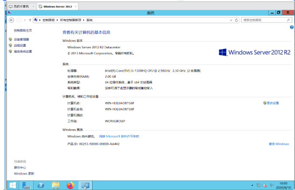This screenshot has height=190, width=295.
Task: Open 设备管理器 link
Action: pos(21,39)
